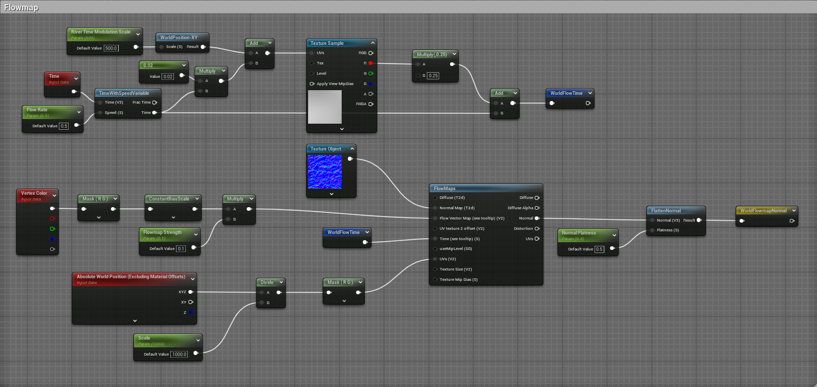Select the WorldFlowmapNormal node title
This screenshot has height=387, width=817.
(x=763, y=211)
